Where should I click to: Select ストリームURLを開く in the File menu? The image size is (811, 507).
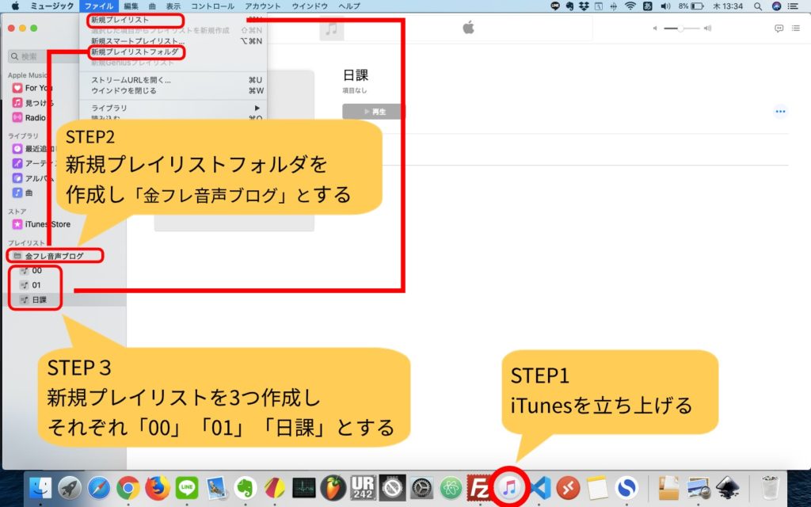(x=120, y=82)
